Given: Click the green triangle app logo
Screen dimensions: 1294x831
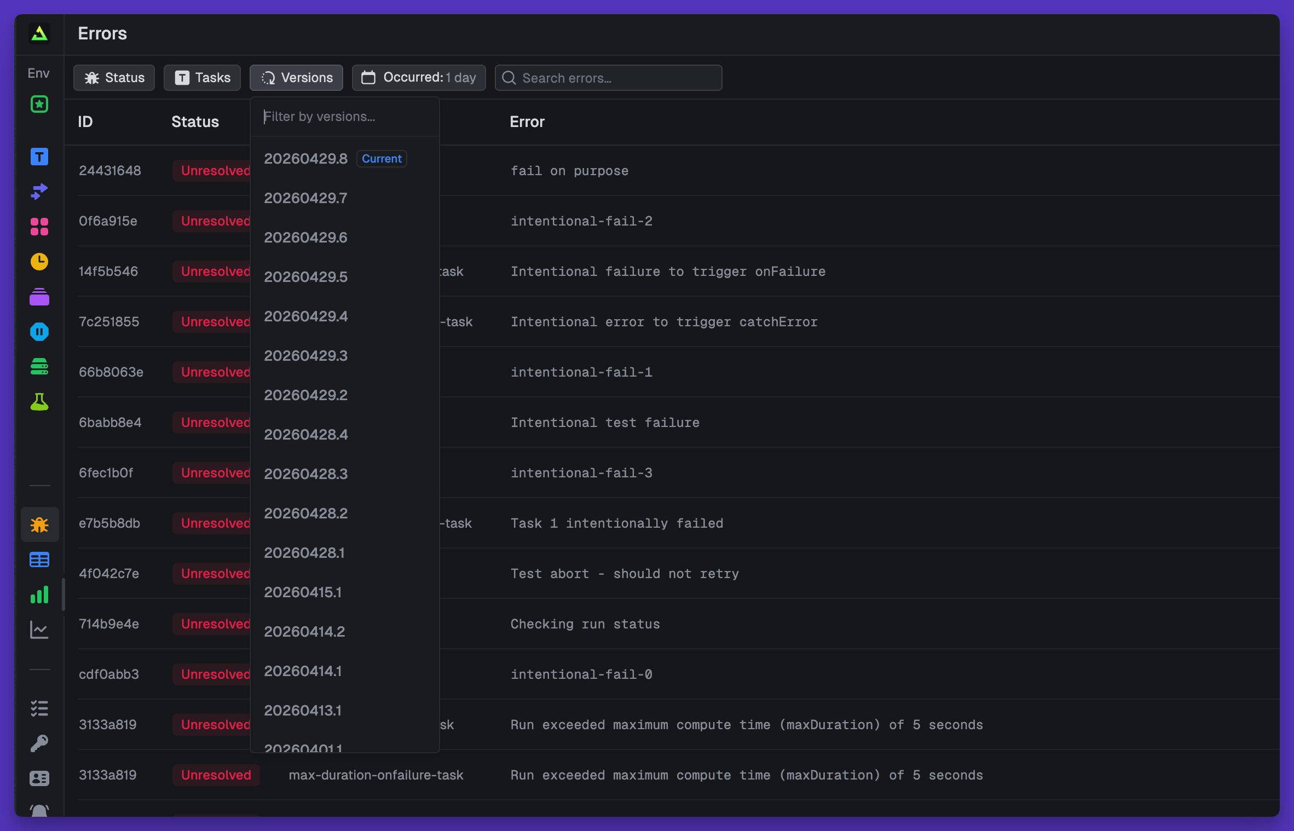Looking at the screenshot, I should tap(39, 33).
